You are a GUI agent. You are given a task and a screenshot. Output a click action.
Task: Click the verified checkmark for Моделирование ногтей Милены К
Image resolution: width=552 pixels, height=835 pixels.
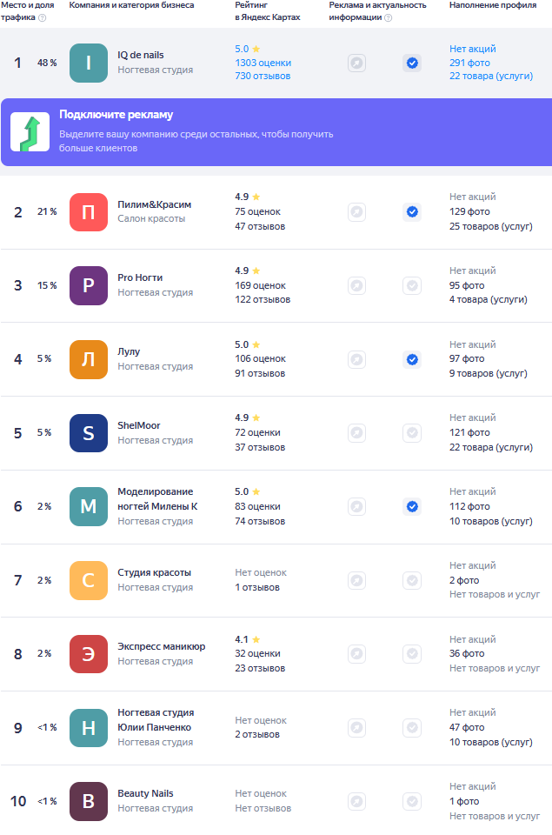412,506
